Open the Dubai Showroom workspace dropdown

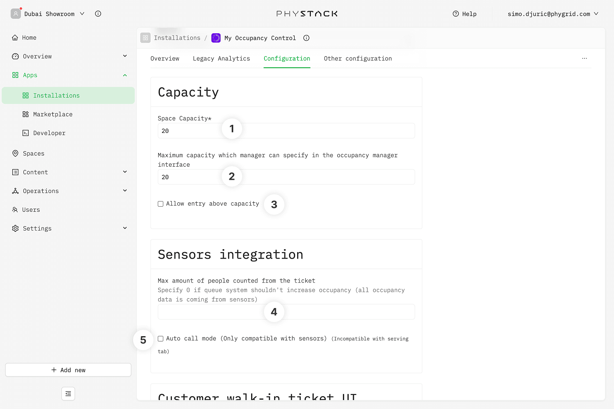point(82,14)
